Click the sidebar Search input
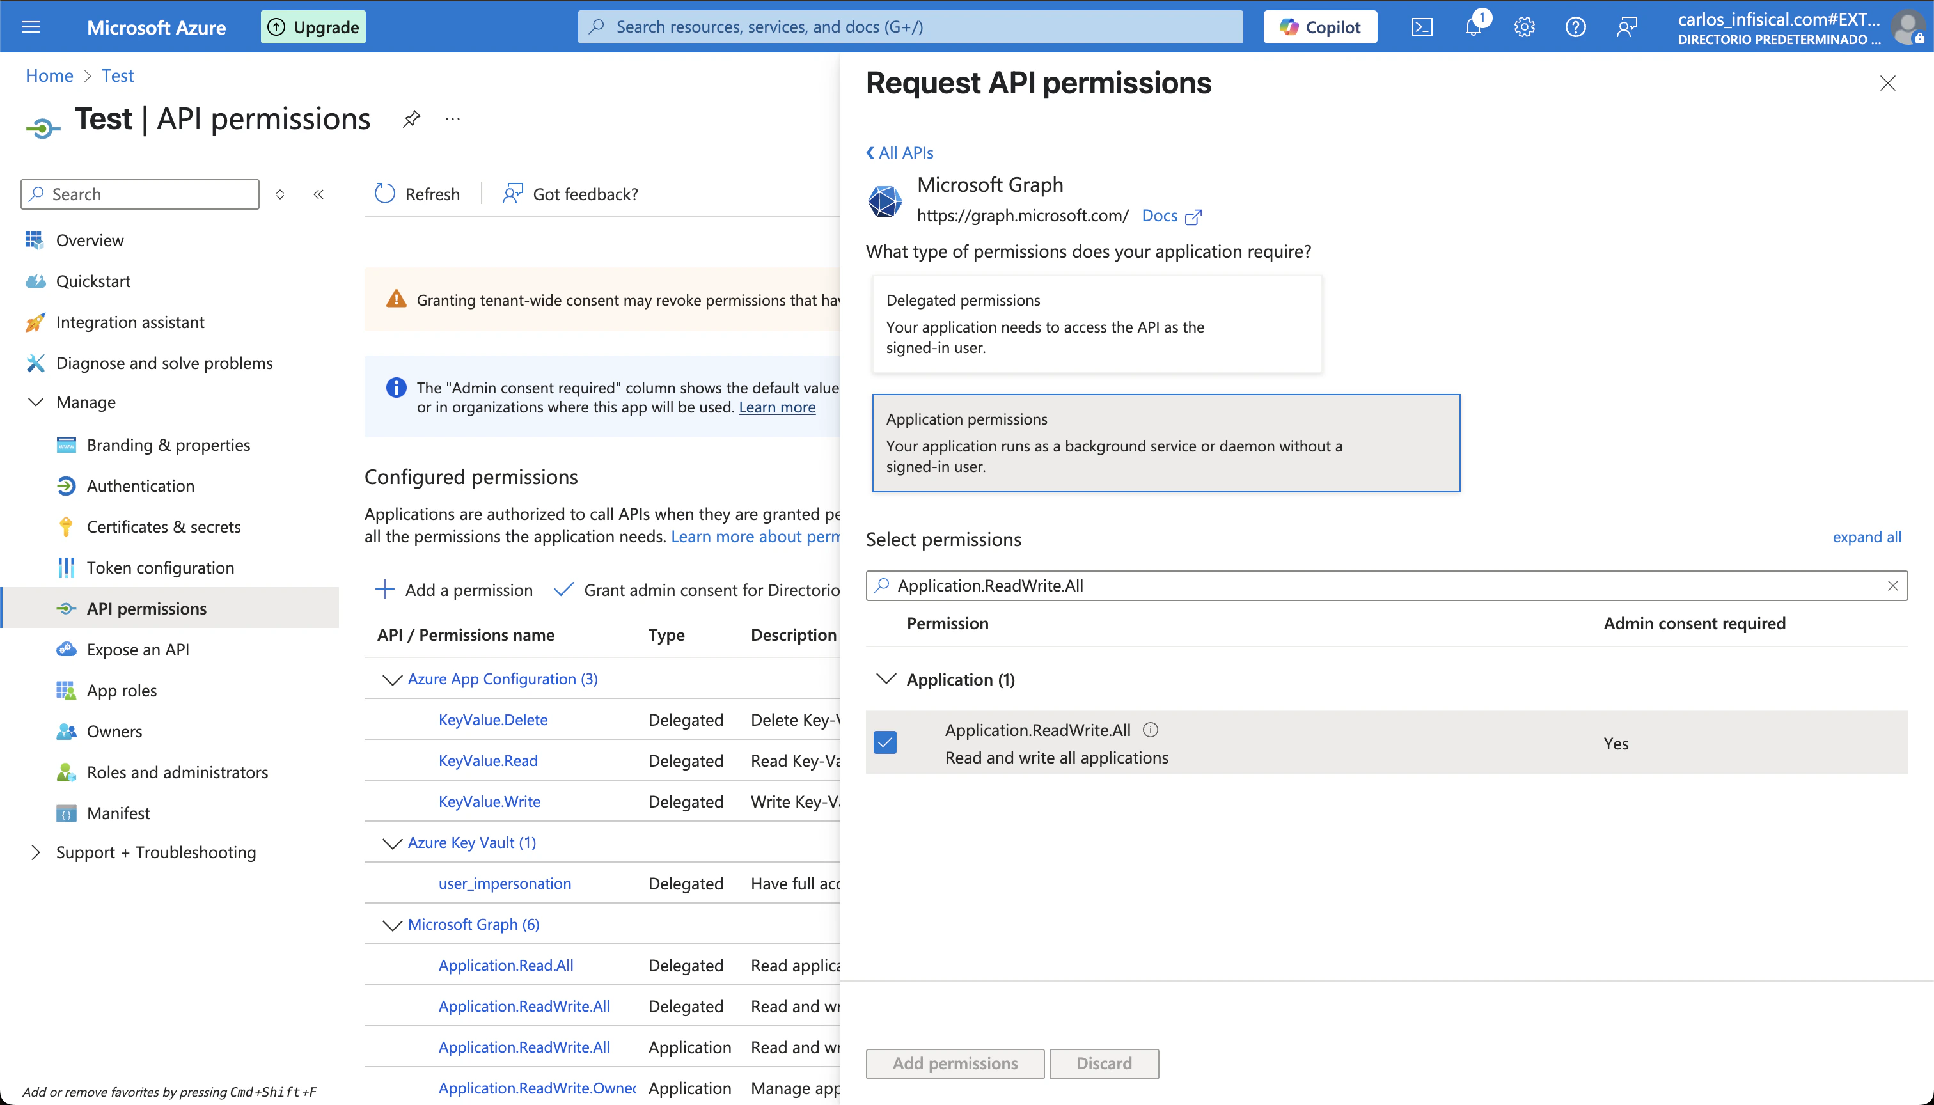Viewport: 1934px width, 1105px height. (x=141, y=194)
